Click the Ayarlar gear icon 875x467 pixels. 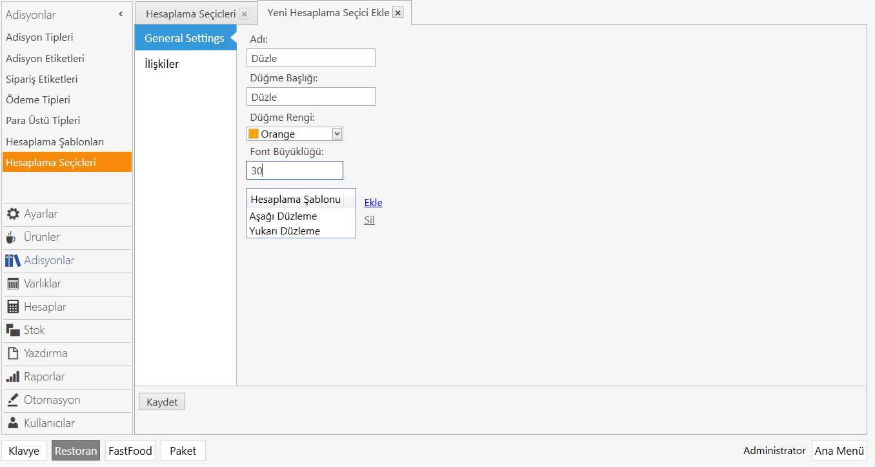(13, 214)
